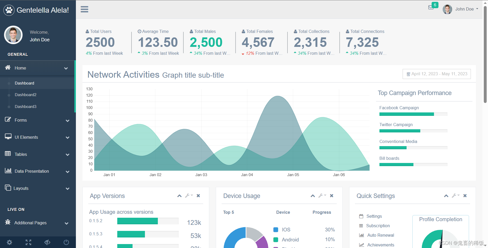This screenshot has height=248, width=488.
Task: Click the Gentelella Alela! site title
Action: point(43,10)
